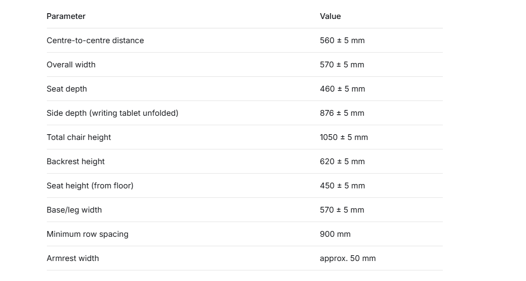Viewport: 526px width, 281px height.
Task: Click the 460 ± 5 mm value
Action: (x=342, y=89)
